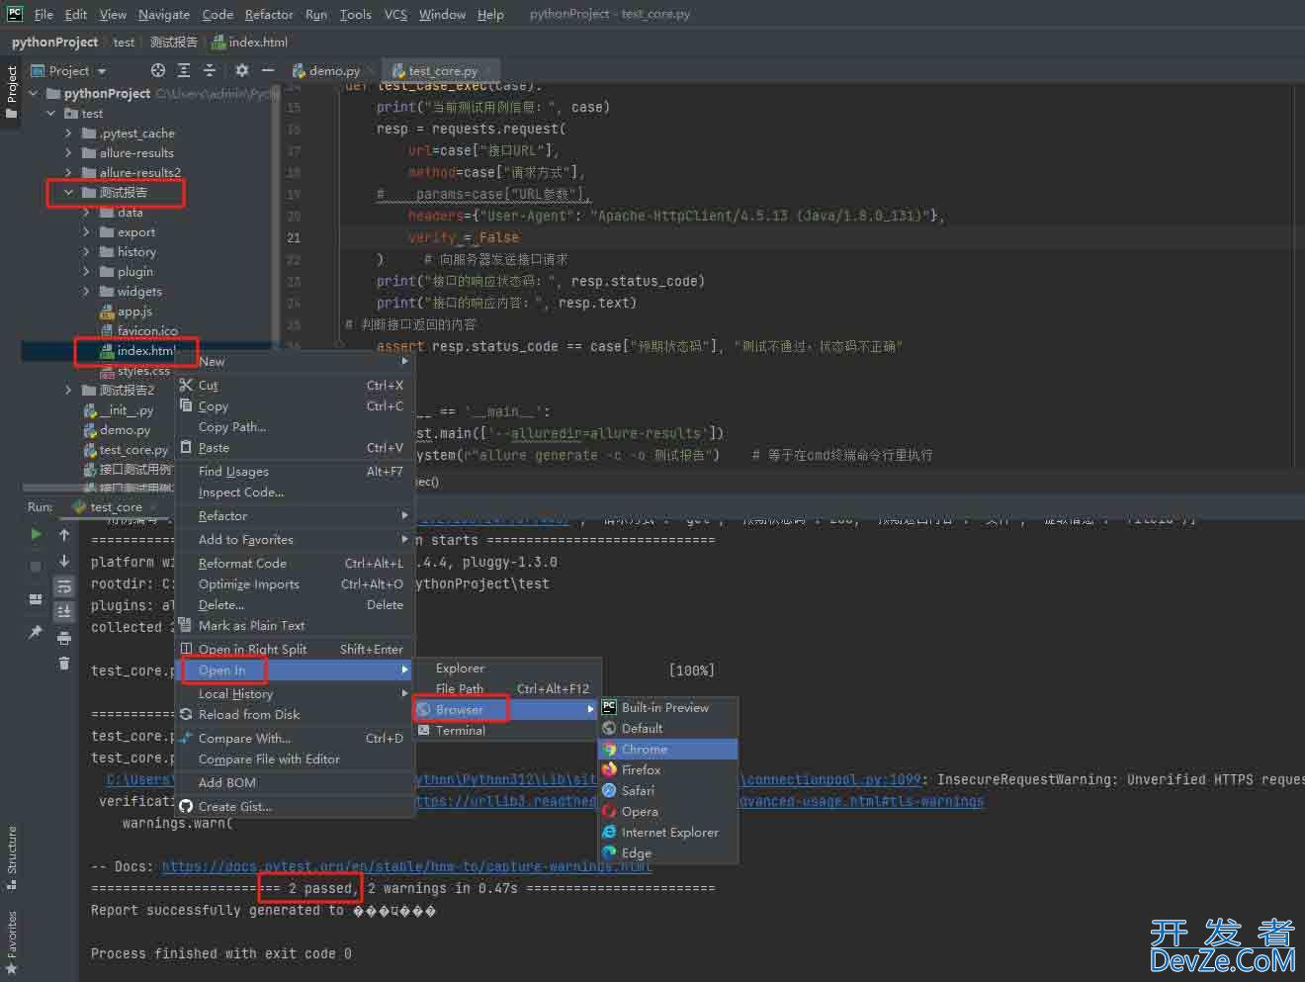Image resolution: width=1305 pixels, height=982 pixels.
Task: Expand the history folder
Action: point(86,252)
